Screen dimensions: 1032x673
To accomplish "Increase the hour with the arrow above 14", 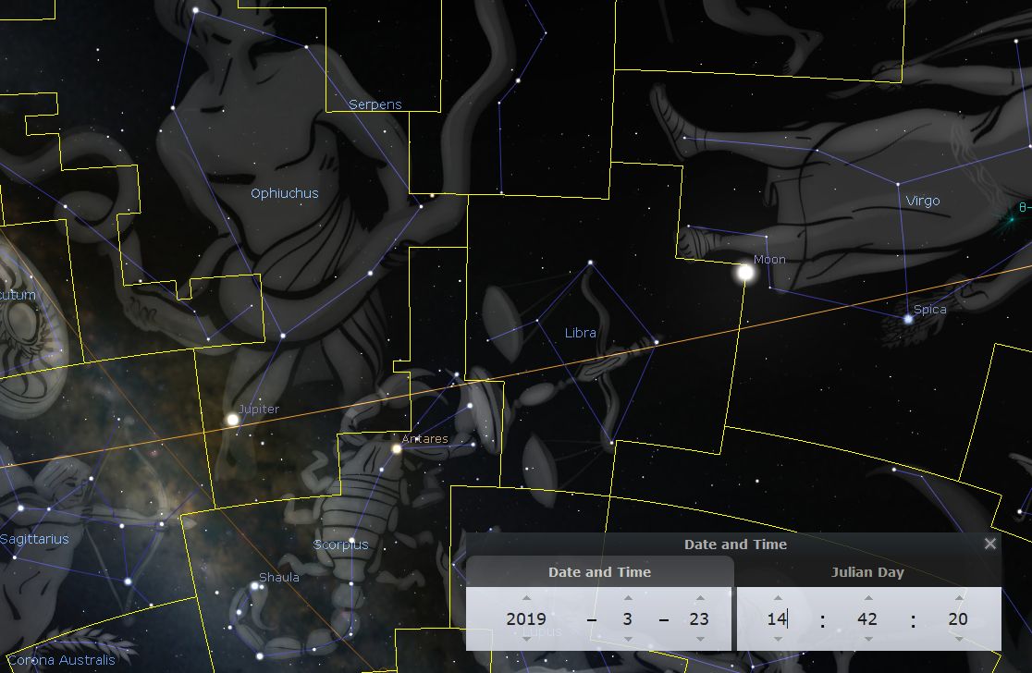I will [x=778, y=598].
